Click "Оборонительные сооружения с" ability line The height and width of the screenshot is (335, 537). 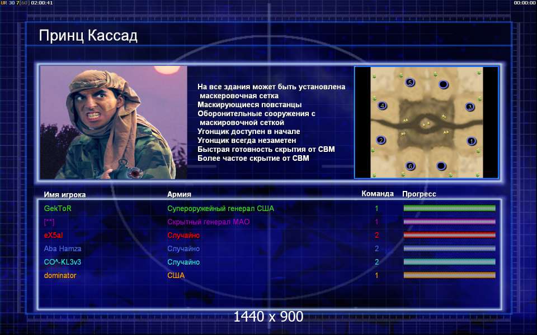coord(257,113)
